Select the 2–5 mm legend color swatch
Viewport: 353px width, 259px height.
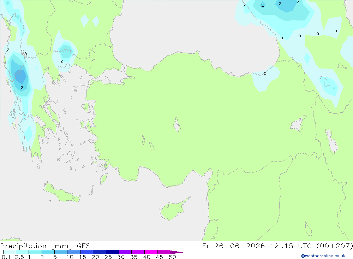[48, 252]
